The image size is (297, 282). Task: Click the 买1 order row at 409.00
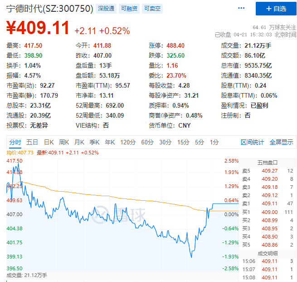click(x=268, y=212)
